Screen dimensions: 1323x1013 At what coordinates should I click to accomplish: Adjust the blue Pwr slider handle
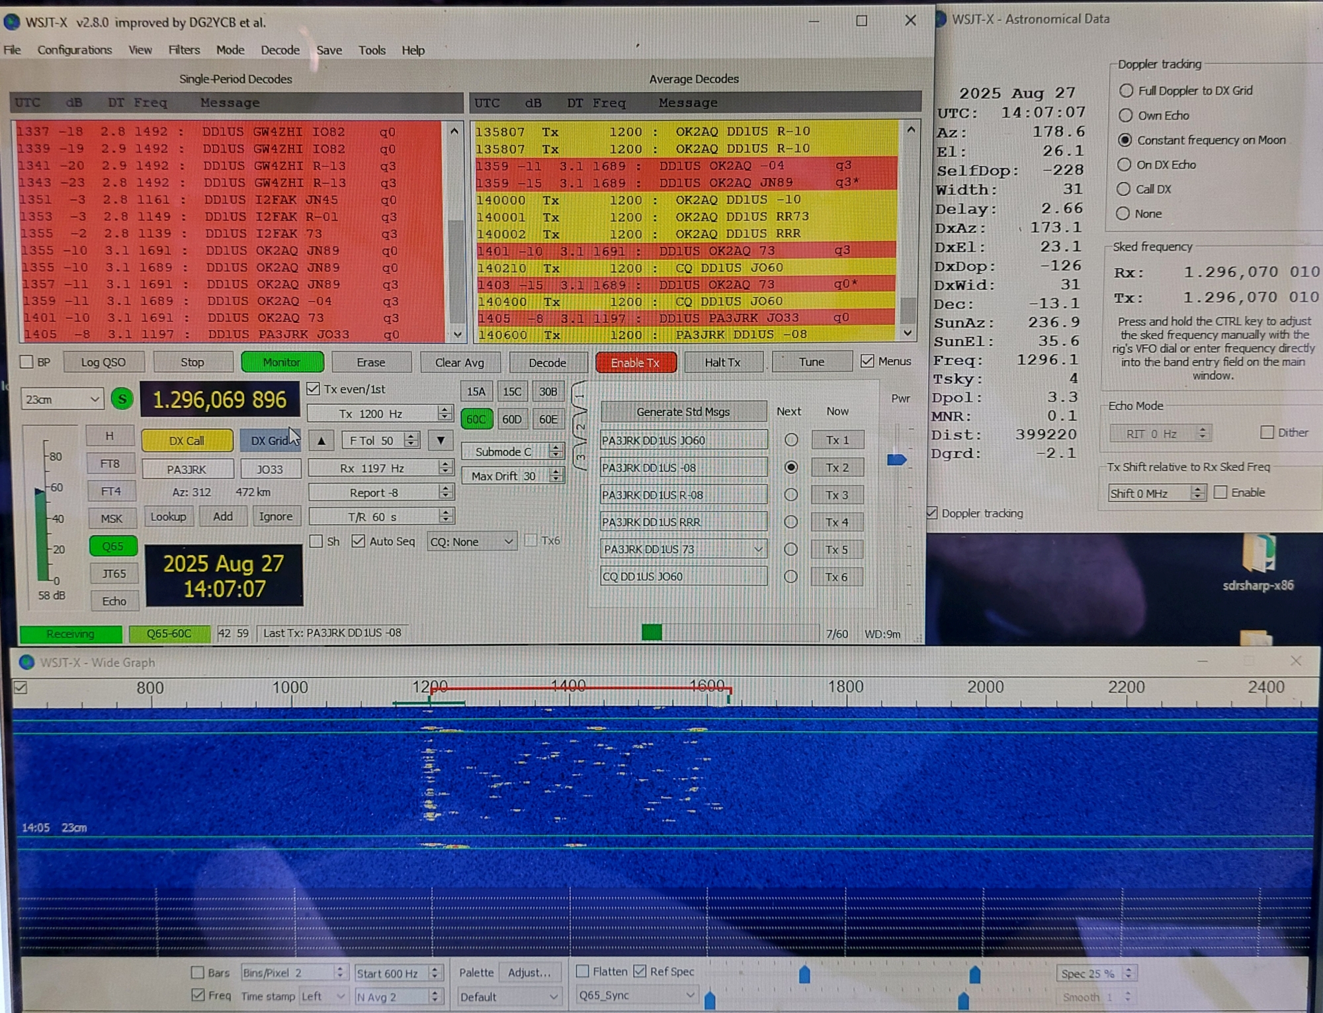[x=897, y=460]
